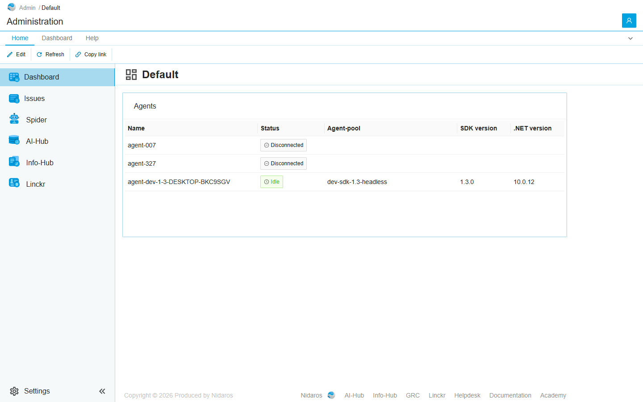The image size is (643, 402).
Task: Switch to the Home tab
Action: click(20, 38)
